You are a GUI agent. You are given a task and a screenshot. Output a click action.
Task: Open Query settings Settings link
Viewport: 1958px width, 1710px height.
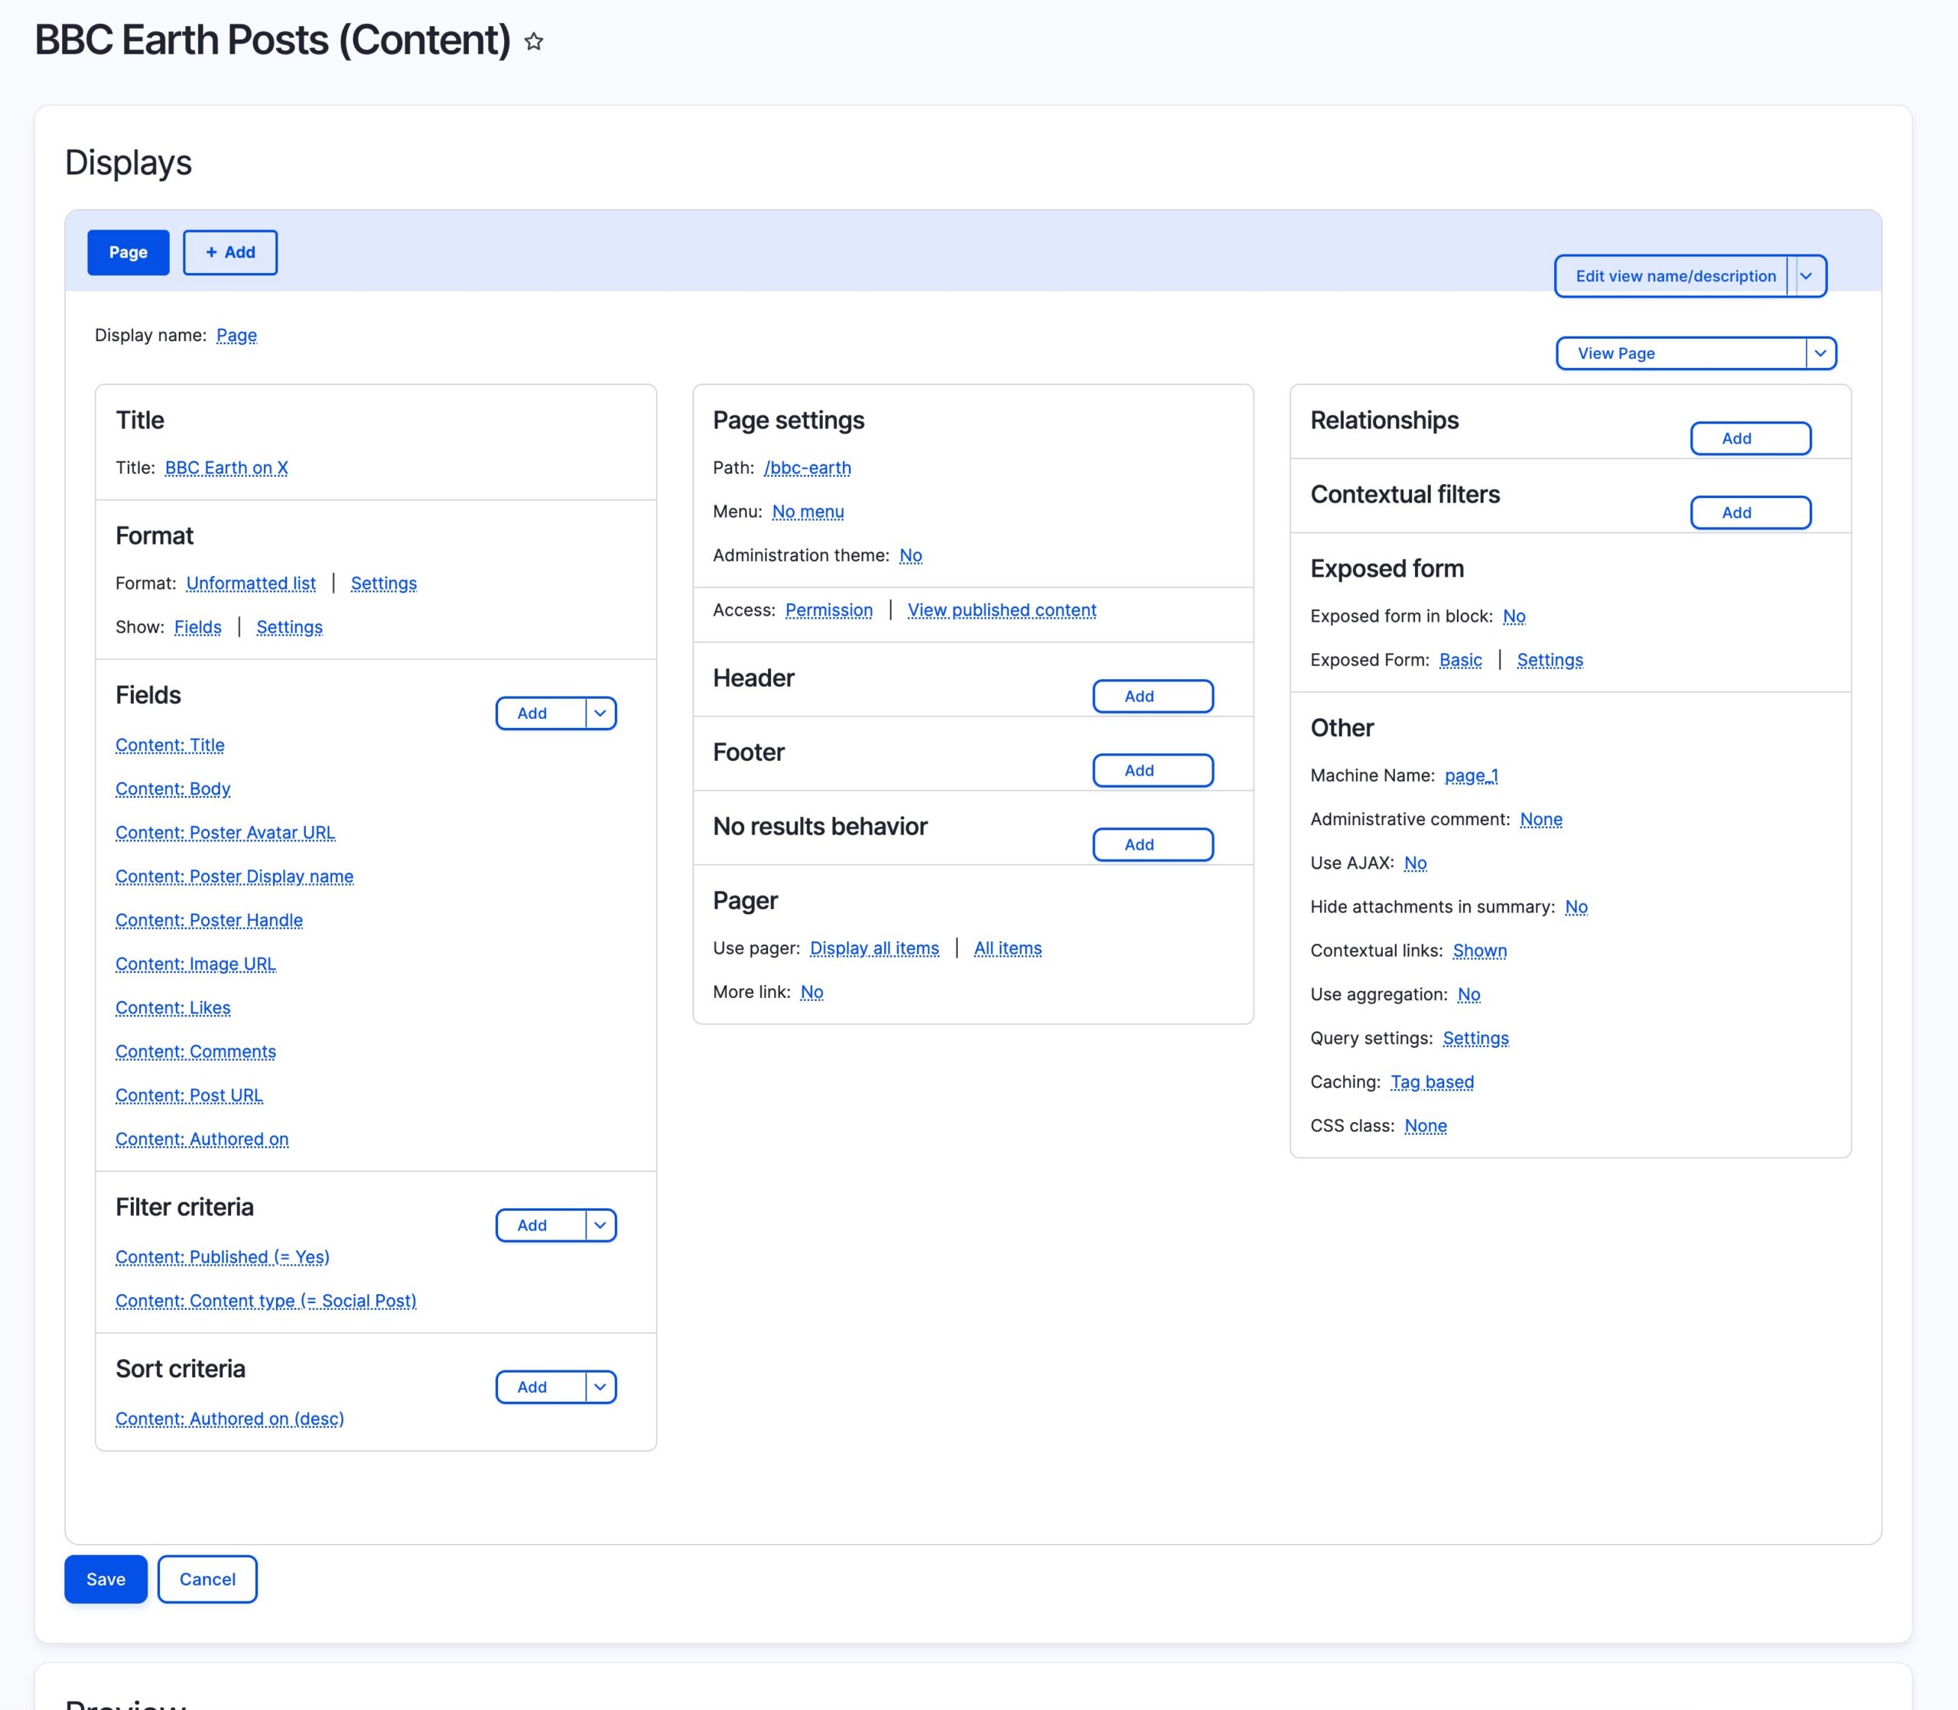point(1476,1039)
